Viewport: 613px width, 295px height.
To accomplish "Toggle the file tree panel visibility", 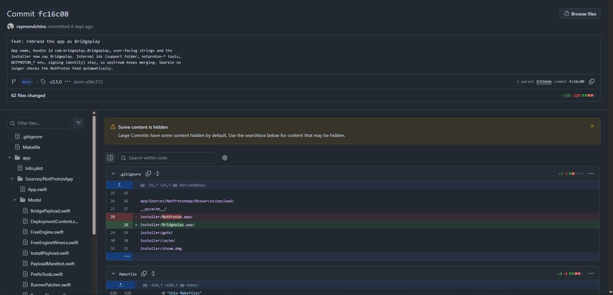I will pyautogui.click(x=110, y=158).
